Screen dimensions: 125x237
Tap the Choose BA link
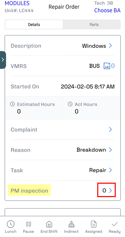pyautogui.click(x=107, y=10)
